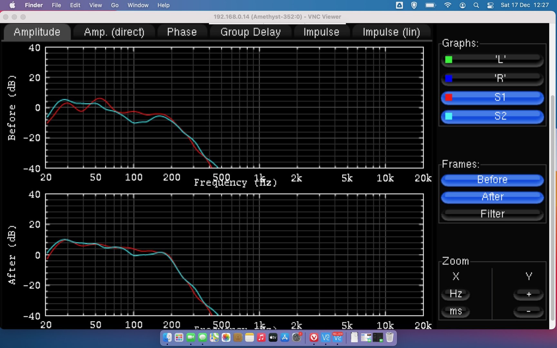The width and height of the screenshot is (557, 348).
Task: Open Control Centre in menu bar
Action: [490, 5]
